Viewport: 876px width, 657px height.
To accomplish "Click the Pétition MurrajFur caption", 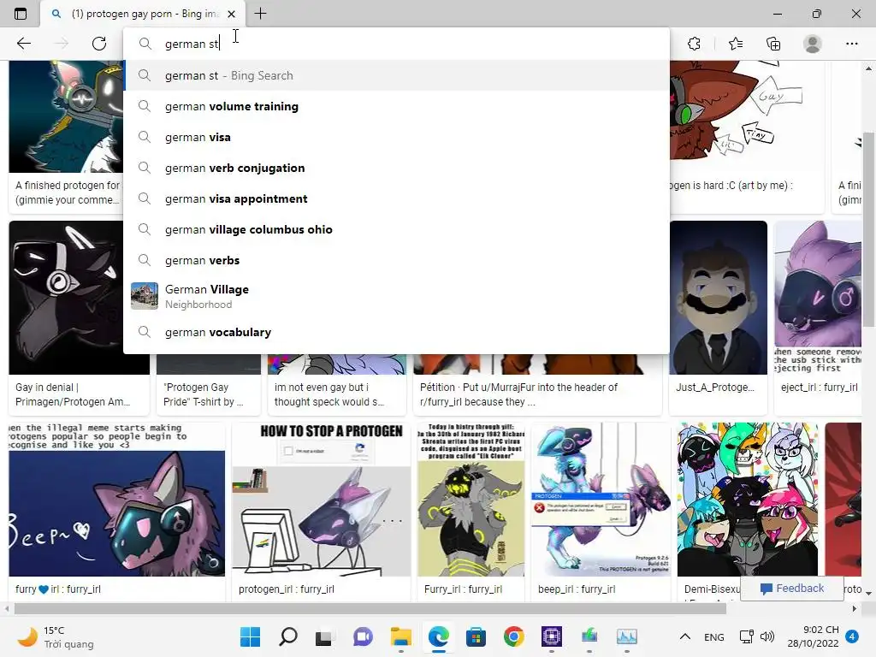I will click(518, 394).
